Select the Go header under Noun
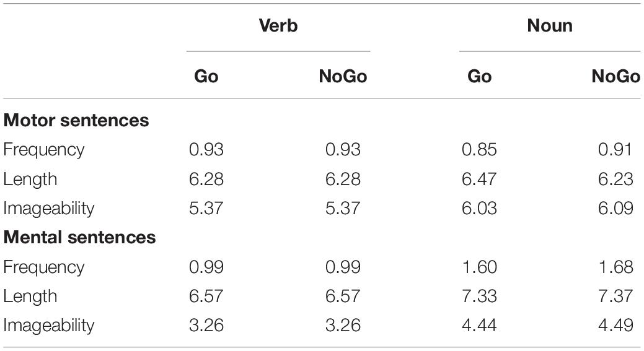 (x=479, y=76)
